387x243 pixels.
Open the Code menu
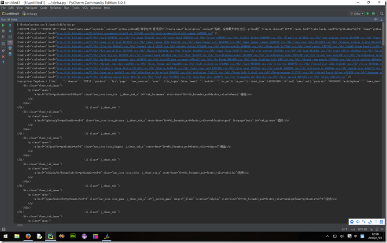43,8
